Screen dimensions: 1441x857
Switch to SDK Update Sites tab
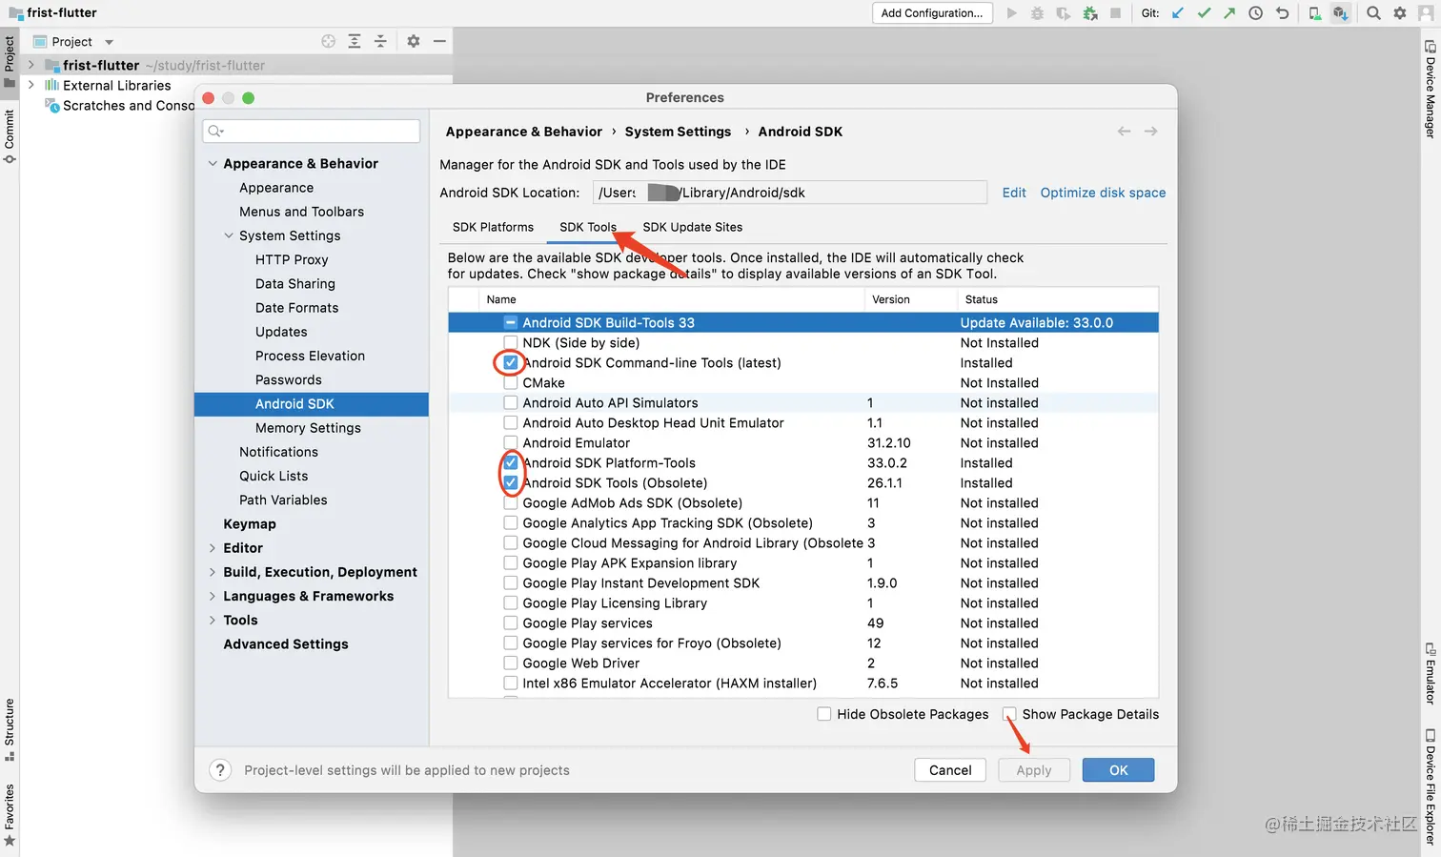click(692, 227)
